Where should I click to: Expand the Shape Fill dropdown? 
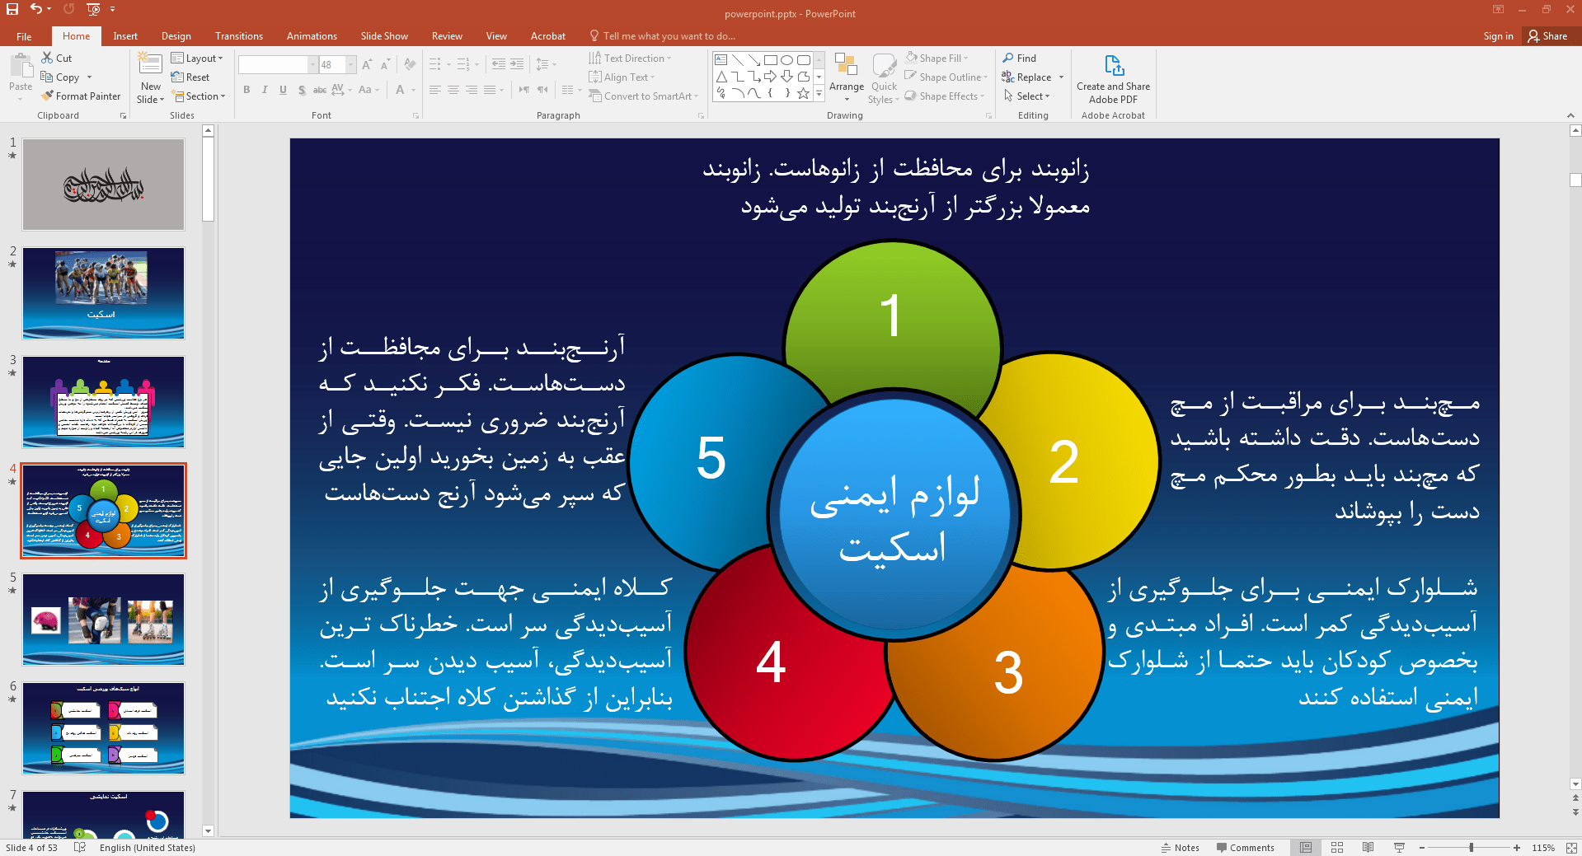[x=937, y=58]
